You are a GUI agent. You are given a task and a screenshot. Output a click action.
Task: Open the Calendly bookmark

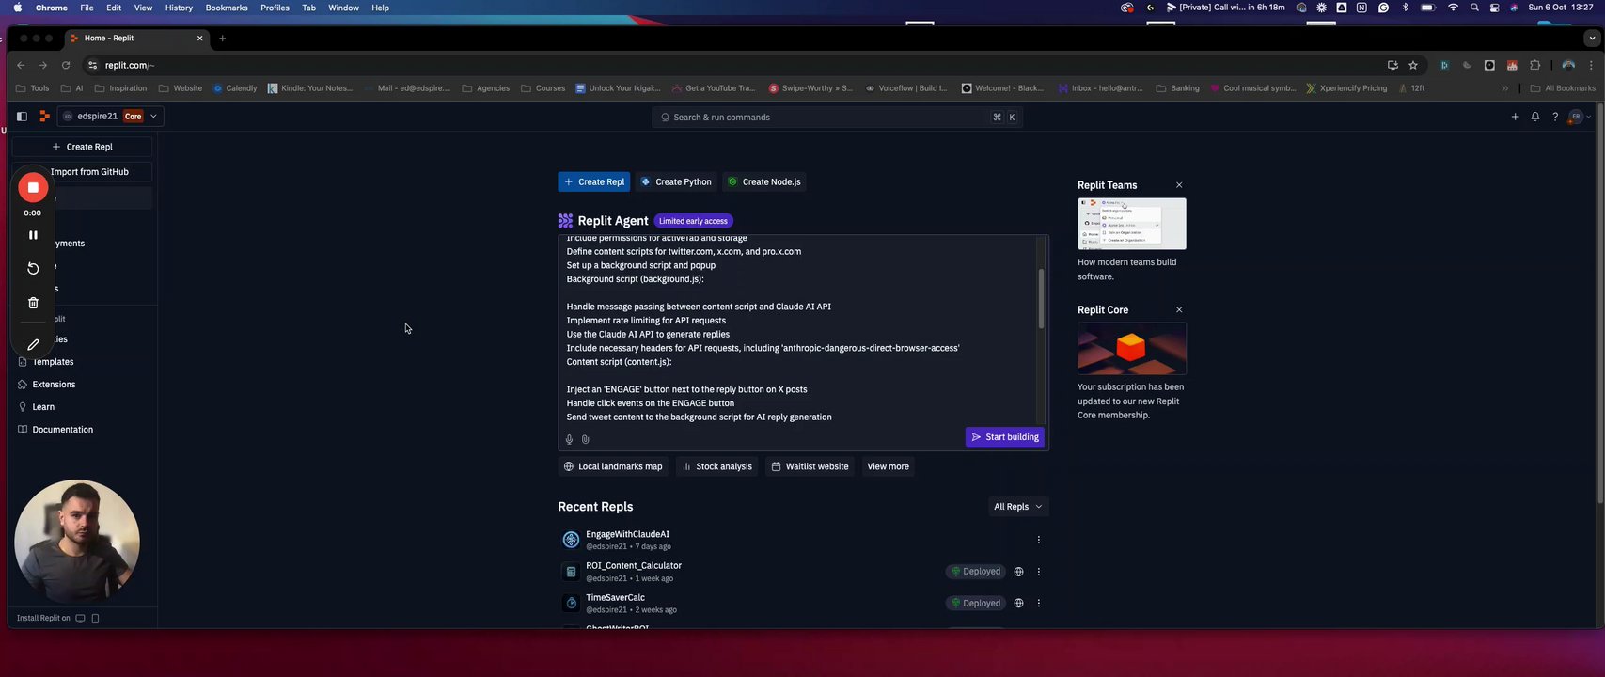(x=235, y=88)
